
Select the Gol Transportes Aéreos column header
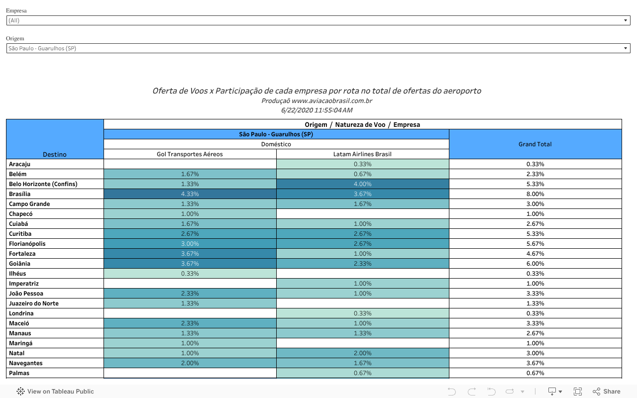(x=190, y=154)
